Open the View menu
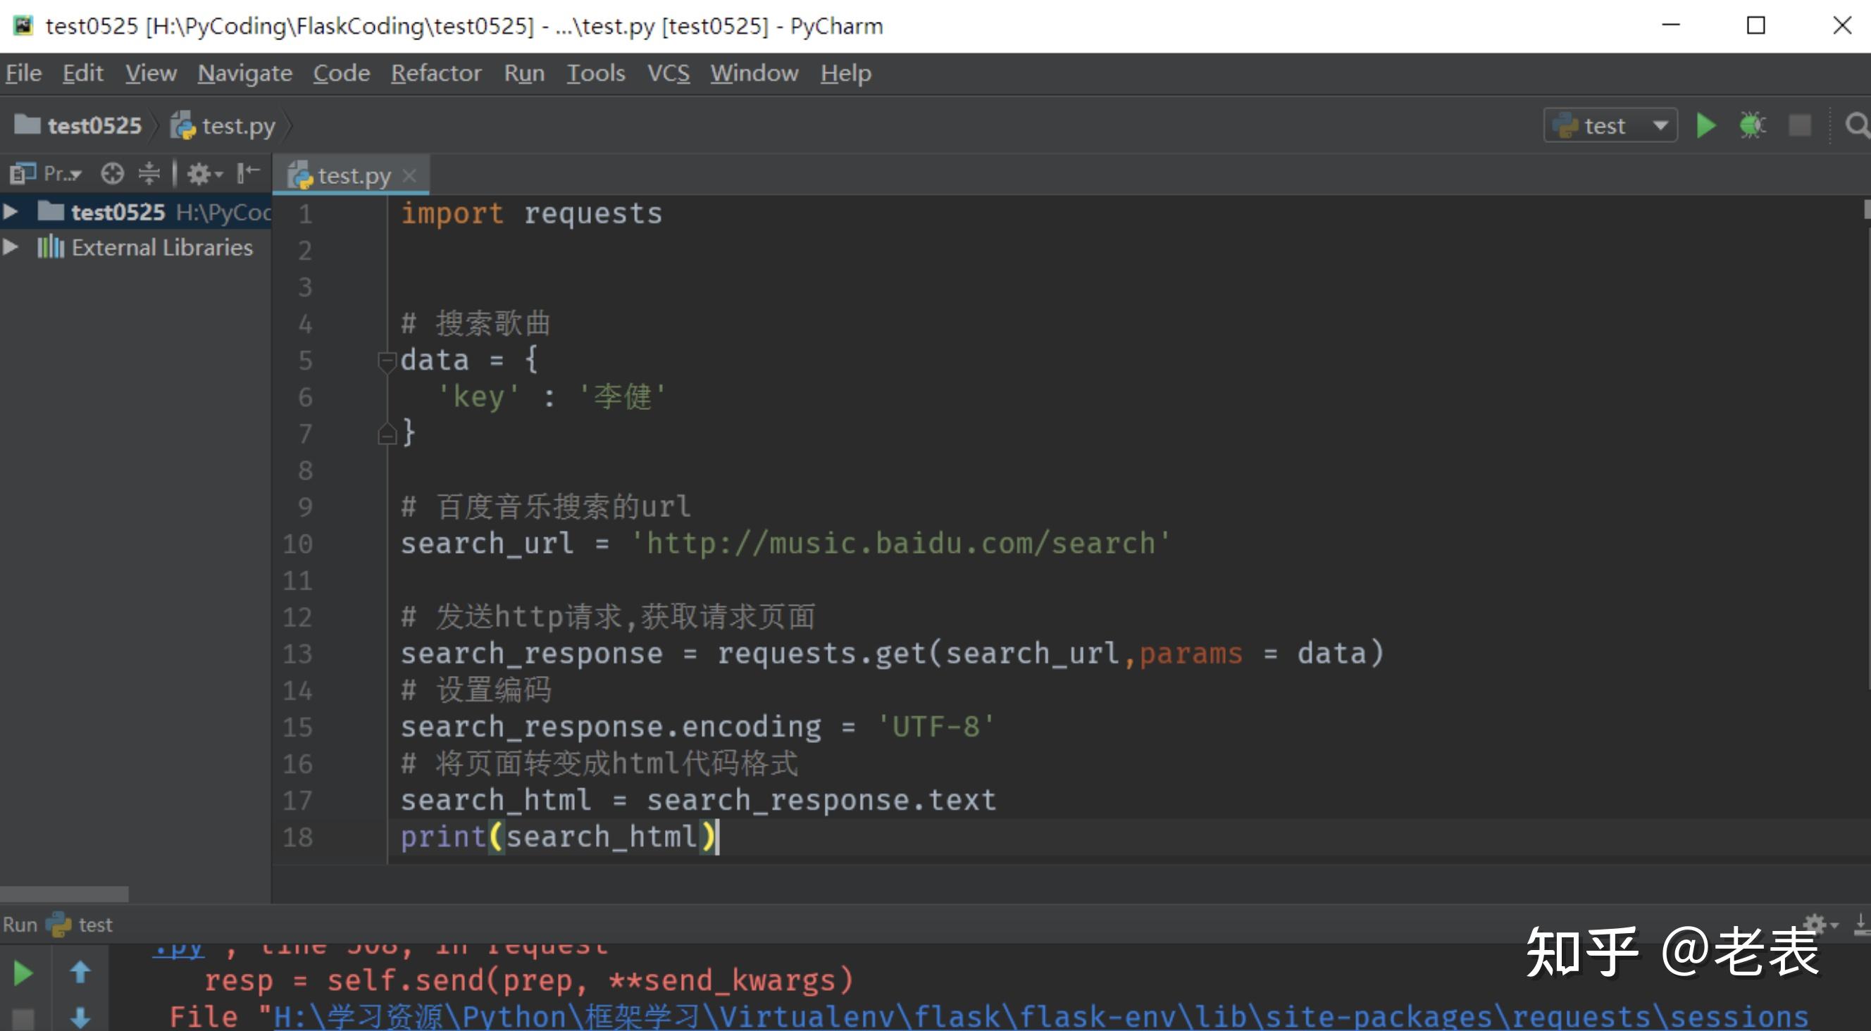Viewport: 1871px width, 1031px height. [x=150, y=73]
